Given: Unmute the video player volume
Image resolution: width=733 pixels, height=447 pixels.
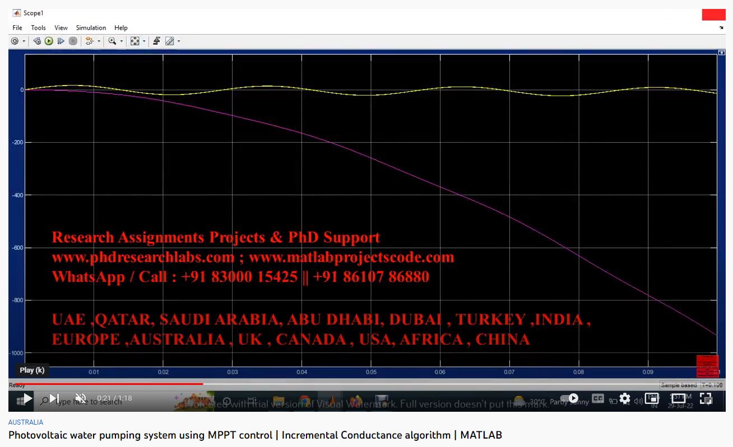Looking at the screenshot, I should pyautogui.click(x=81, y=399).
